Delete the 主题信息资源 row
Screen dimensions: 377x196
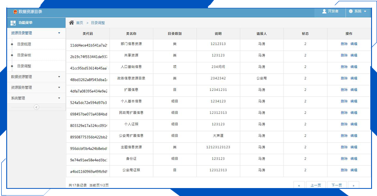pos(344,147)
